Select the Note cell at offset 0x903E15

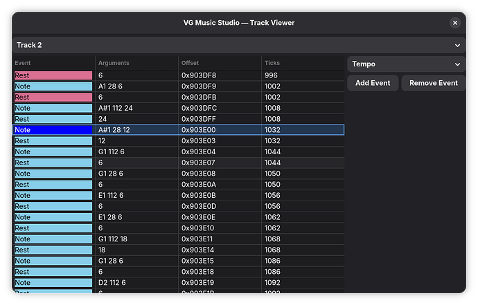[x=53, y=261]
